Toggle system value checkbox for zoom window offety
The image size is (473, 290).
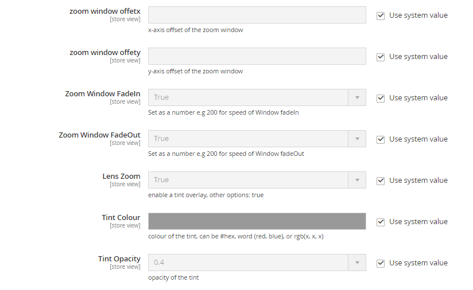(381, 57)
